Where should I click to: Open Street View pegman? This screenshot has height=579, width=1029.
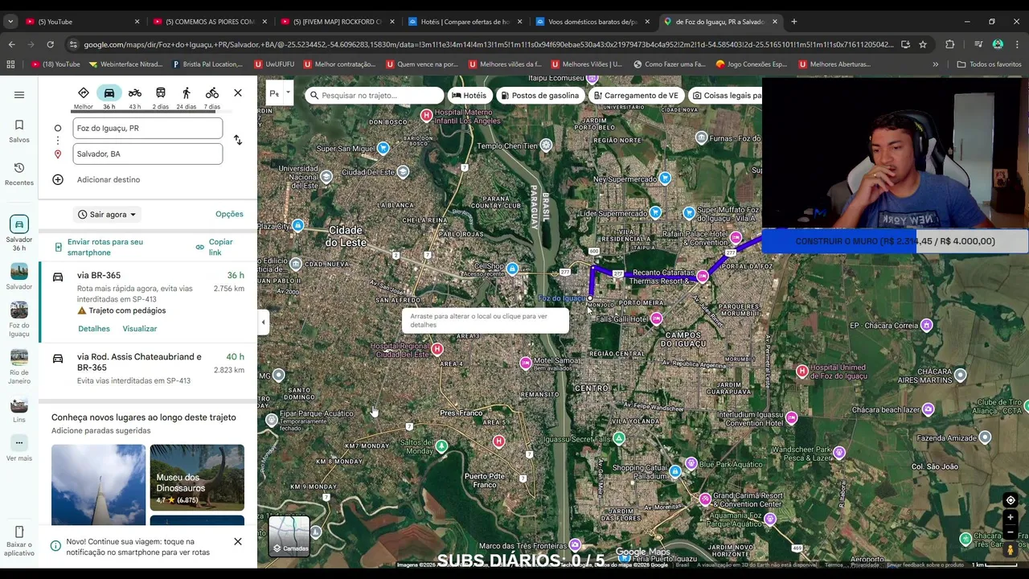[1011, 550]
